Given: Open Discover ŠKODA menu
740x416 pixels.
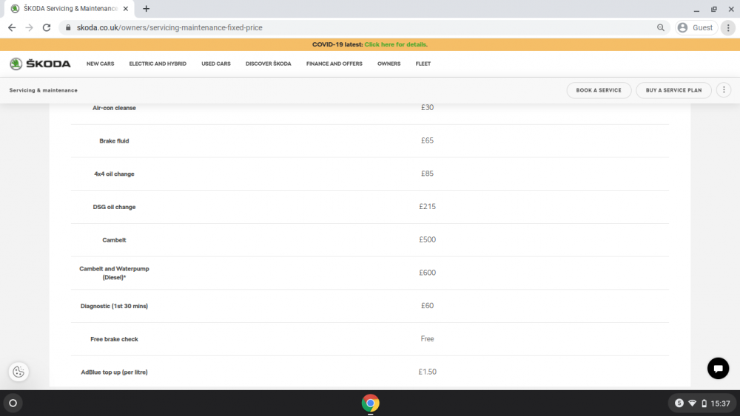Looking at the screenshot, I should tap(268, 64).
